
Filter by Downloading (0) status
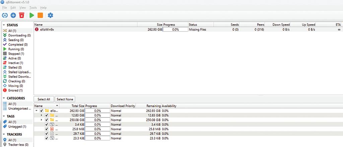(17, 35)
